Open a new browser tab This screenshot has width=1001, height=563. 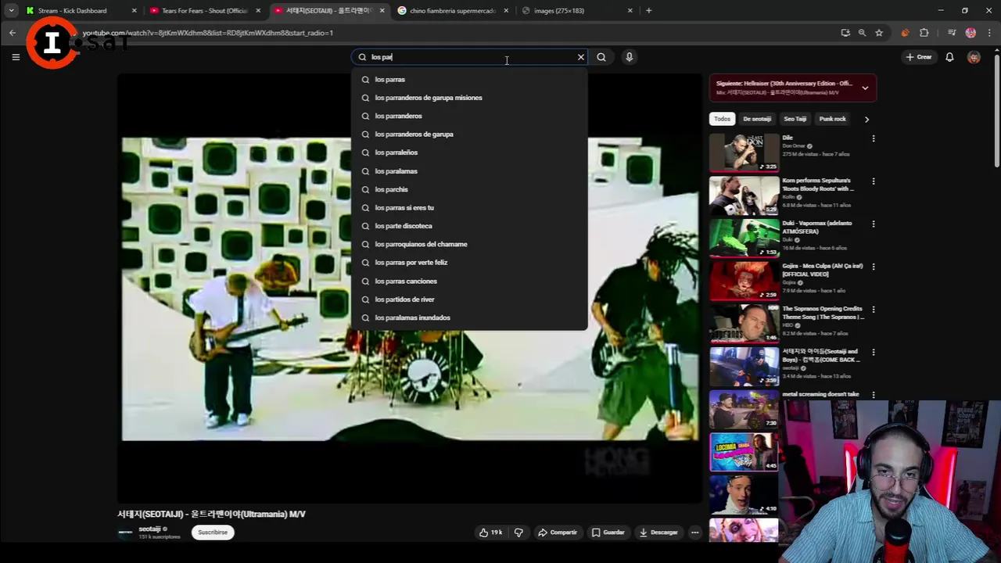coord(648,11)
